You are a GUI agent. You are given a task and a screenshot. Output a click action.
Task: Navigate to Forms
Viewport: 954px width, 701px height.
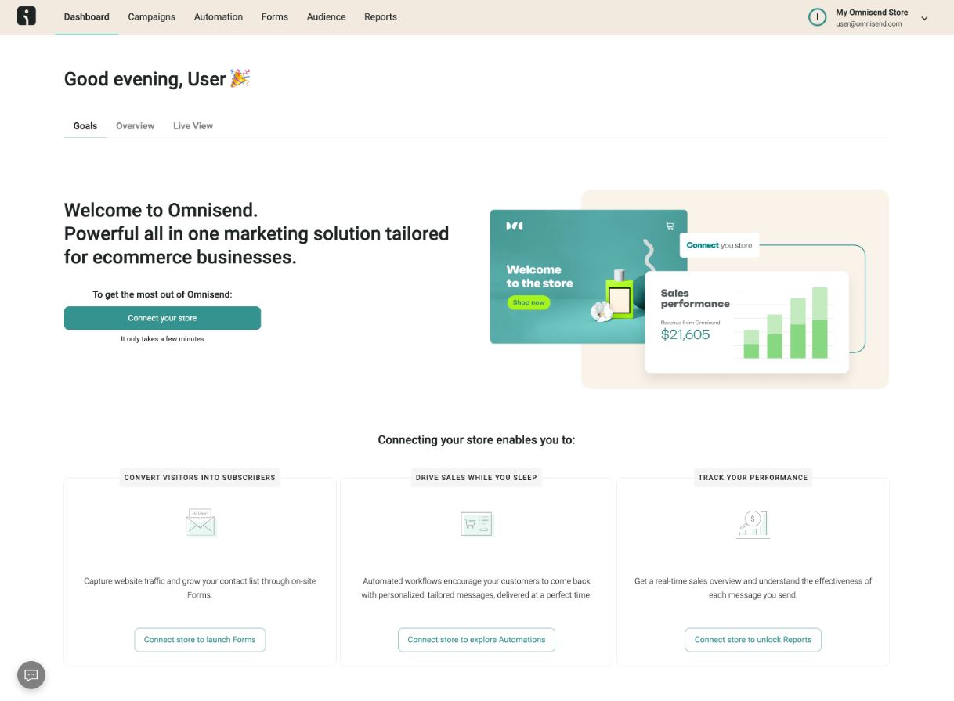[x=275, y=16]
